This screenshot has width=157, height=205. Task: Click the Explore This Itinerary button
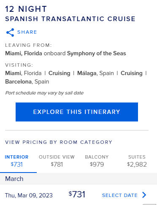[x=77, y=112]
